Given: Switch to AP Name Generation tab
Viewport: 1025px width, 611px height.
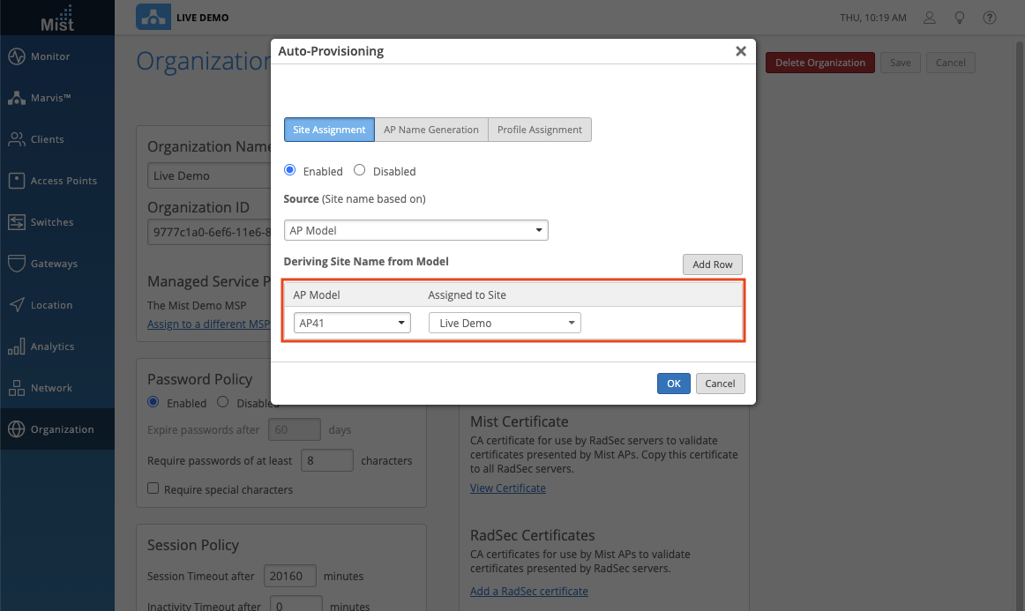Looking at the screenshot, I should point(430,130).
